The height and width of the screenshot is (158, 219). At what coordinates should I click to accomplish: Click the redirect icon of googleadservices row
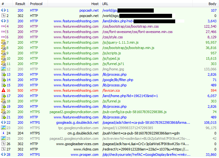(3, 144)
